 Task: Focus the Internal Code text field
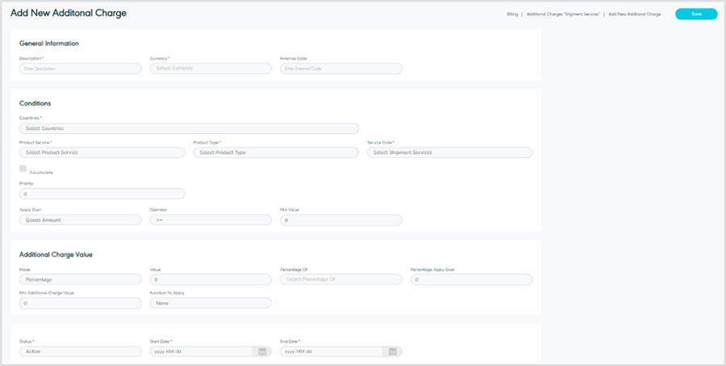(x=340, y=69)
